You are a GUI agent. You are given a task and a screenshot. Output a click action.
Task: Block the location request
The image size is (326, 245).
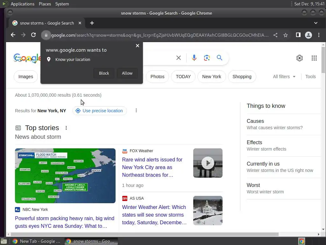(x=104, y=73)
